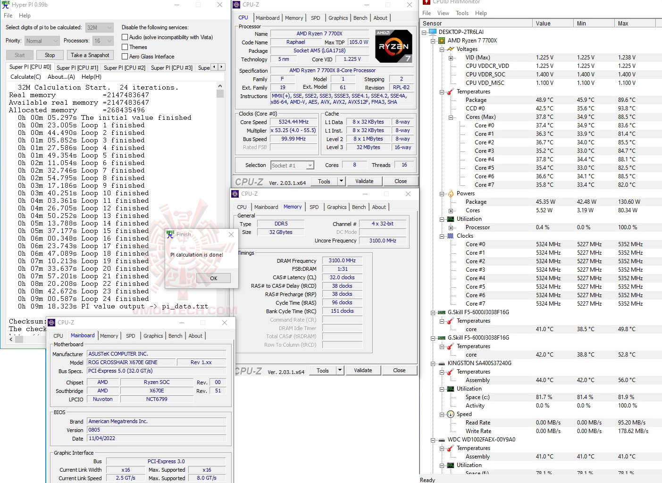Click the DESKTOP-2TR6LAI computer icon in HWMonitor
Image resolution: width=662 pixels, height=483 pixels.
click(432, 32)
